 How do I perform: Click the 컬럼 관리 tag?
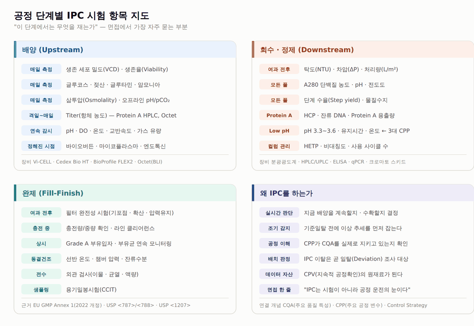tap(279, 146)
